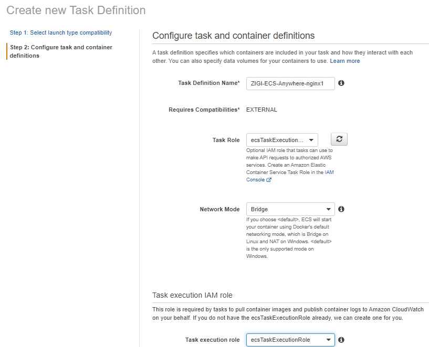The image size is (429, 347).
Task: Select Step 2: Configure task and container definitions
Action: tap(61, 51)
